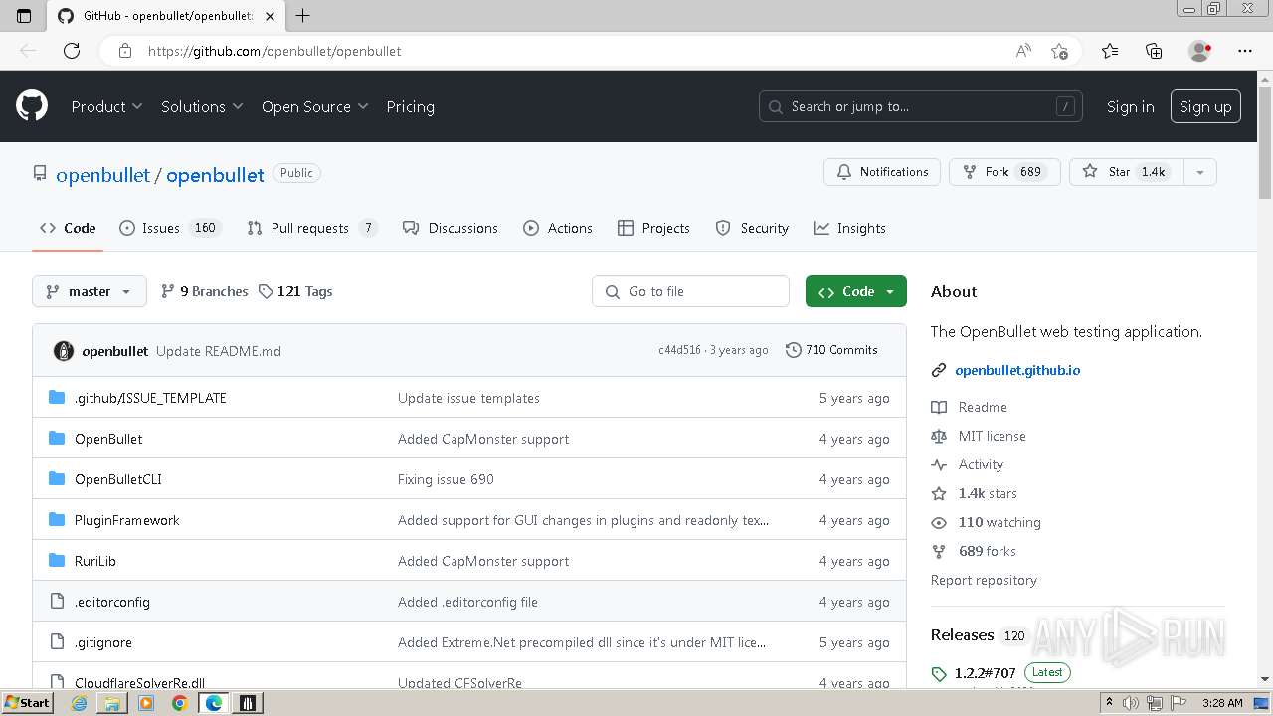Click the Notifications button
Viewport: 1273px width, 716px height.
tap(882, 172)
